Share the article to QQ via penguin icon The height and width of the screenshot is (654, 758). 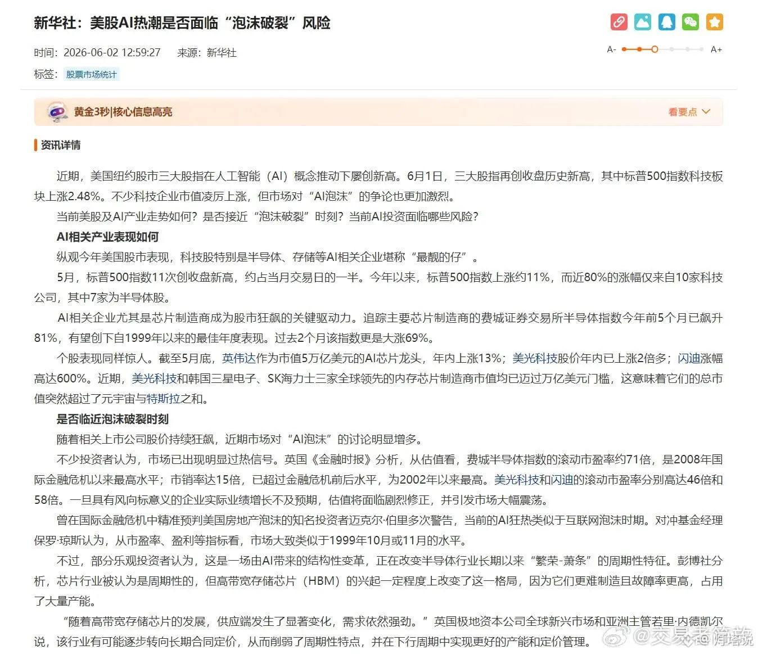(x=666, y=22)
